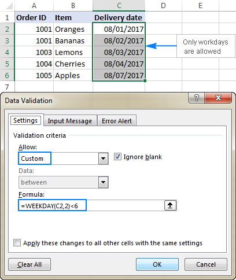
Task: Click the Custom combo box field
Action: click(63, 159)
